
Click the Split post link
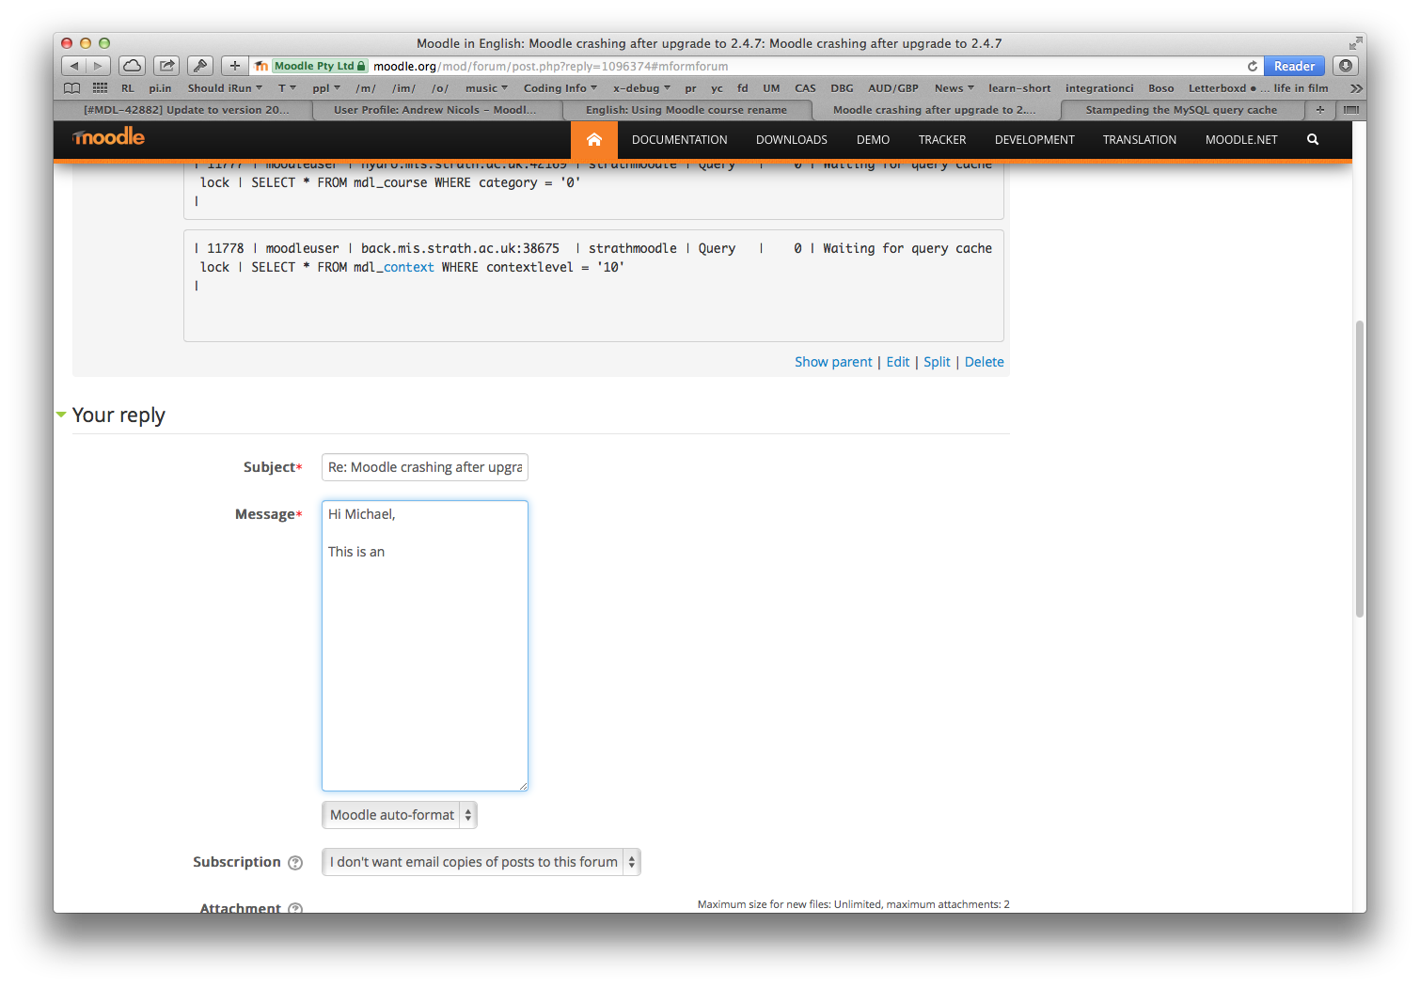pyautogui.click(x=937, y=362)
